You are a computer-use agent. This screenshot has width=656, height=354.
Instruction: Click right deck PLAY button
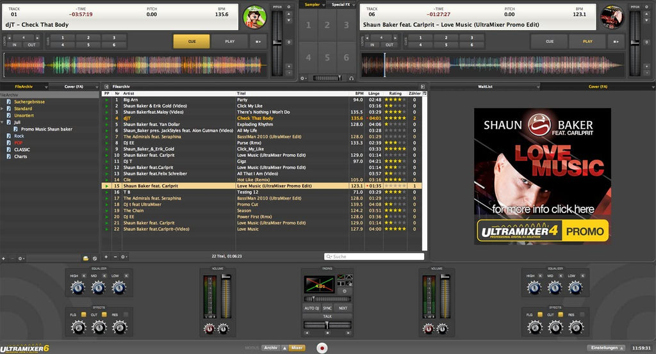587,42
